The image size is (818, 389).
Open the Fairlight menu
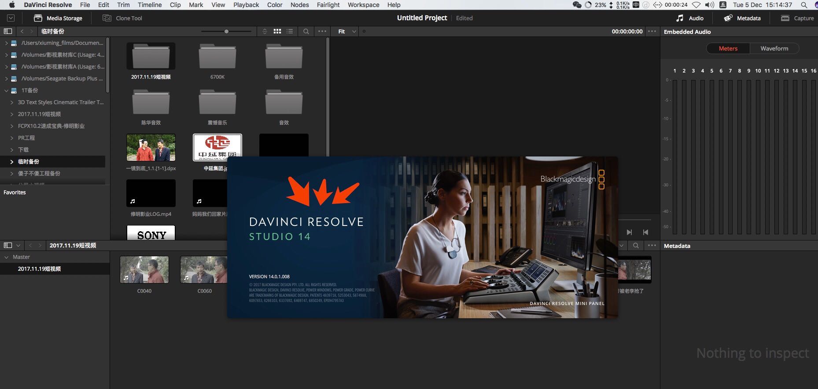(x=328, y=5)
